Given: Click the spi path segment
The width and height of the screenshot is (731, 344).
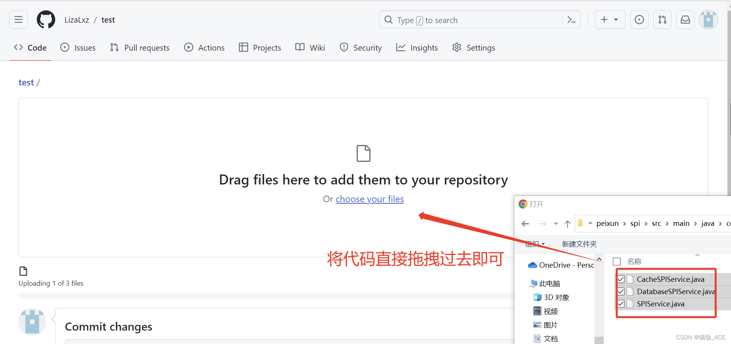Looking at the screenshot, I should tap(635, 223).
